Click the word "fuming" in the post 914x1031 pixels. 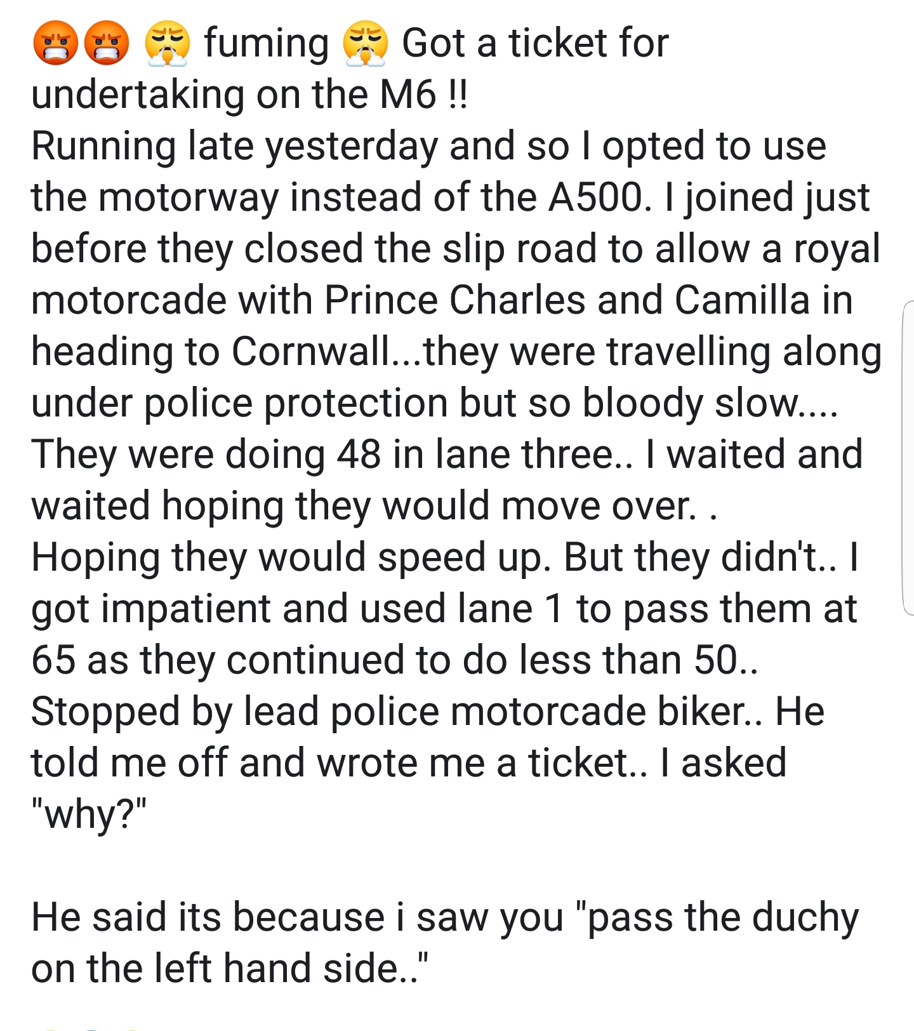click(267, 44)
